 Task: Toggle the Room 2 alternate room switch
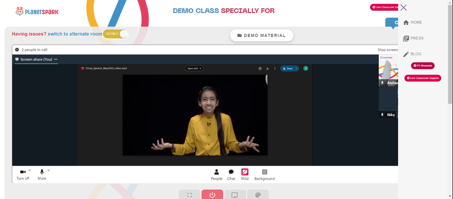click(116, 34)
